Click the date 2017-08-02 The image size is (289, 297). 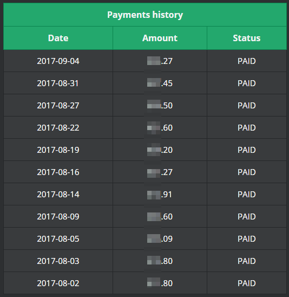click(x=58, y=283)
